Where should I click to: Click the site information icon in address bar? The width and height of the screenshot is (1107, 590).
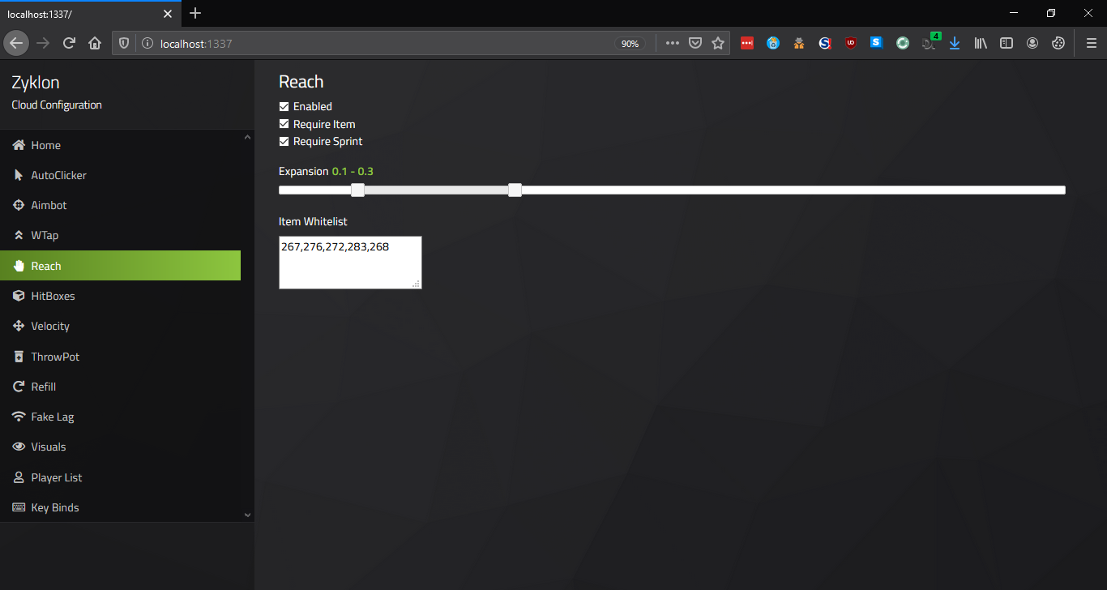147,44
